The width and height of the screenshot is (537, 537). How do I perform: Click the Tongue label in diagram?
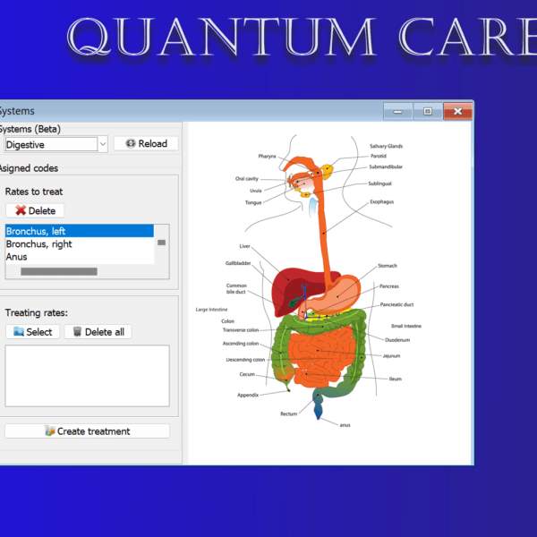click(253, 203)
